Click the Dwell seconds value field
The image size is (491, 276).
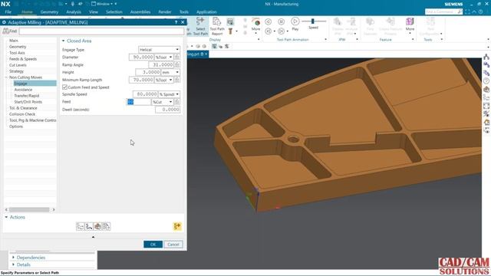coord(167,110)
